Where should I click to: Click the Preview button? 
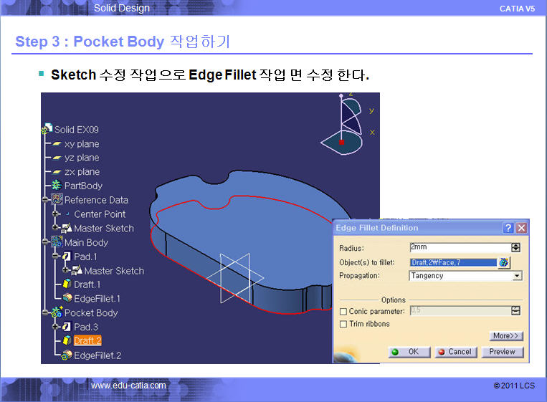click(x=502, y=352)
